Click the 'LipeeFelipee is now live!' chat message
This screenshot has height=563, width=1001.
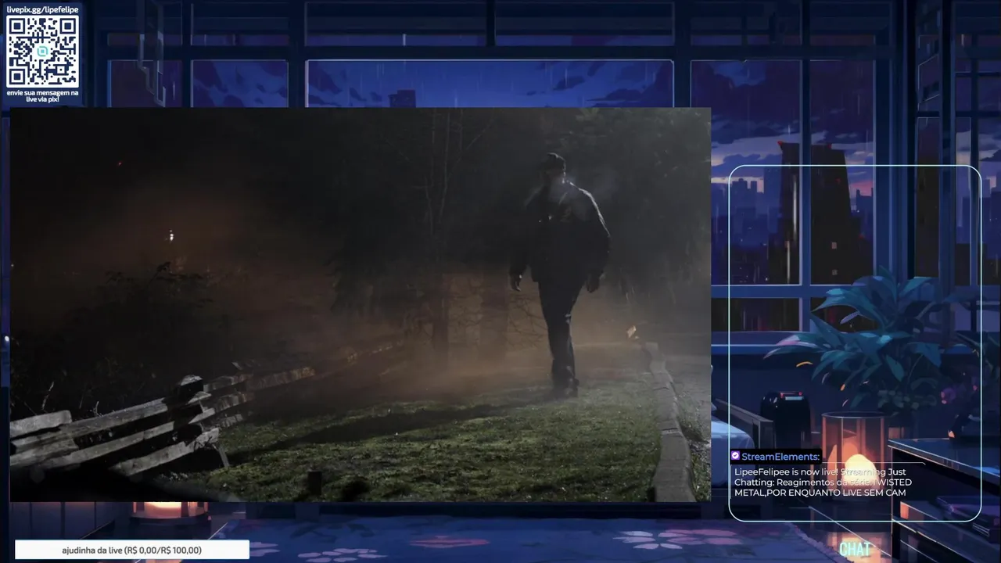pos(823,482)
